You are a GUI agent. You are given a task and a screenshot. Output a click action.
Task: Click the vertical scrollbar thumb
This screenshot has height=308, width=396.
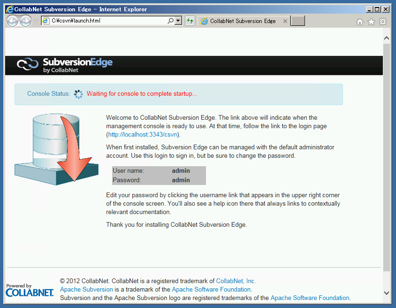387,157
